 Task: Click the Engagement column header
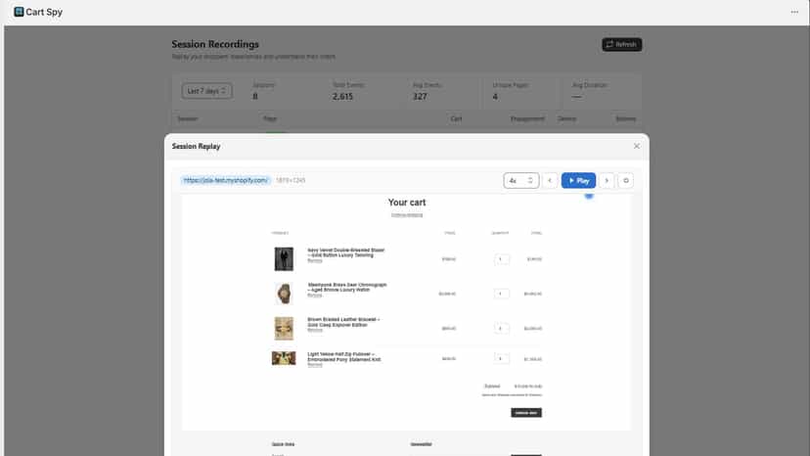click(x=527, y=119)
